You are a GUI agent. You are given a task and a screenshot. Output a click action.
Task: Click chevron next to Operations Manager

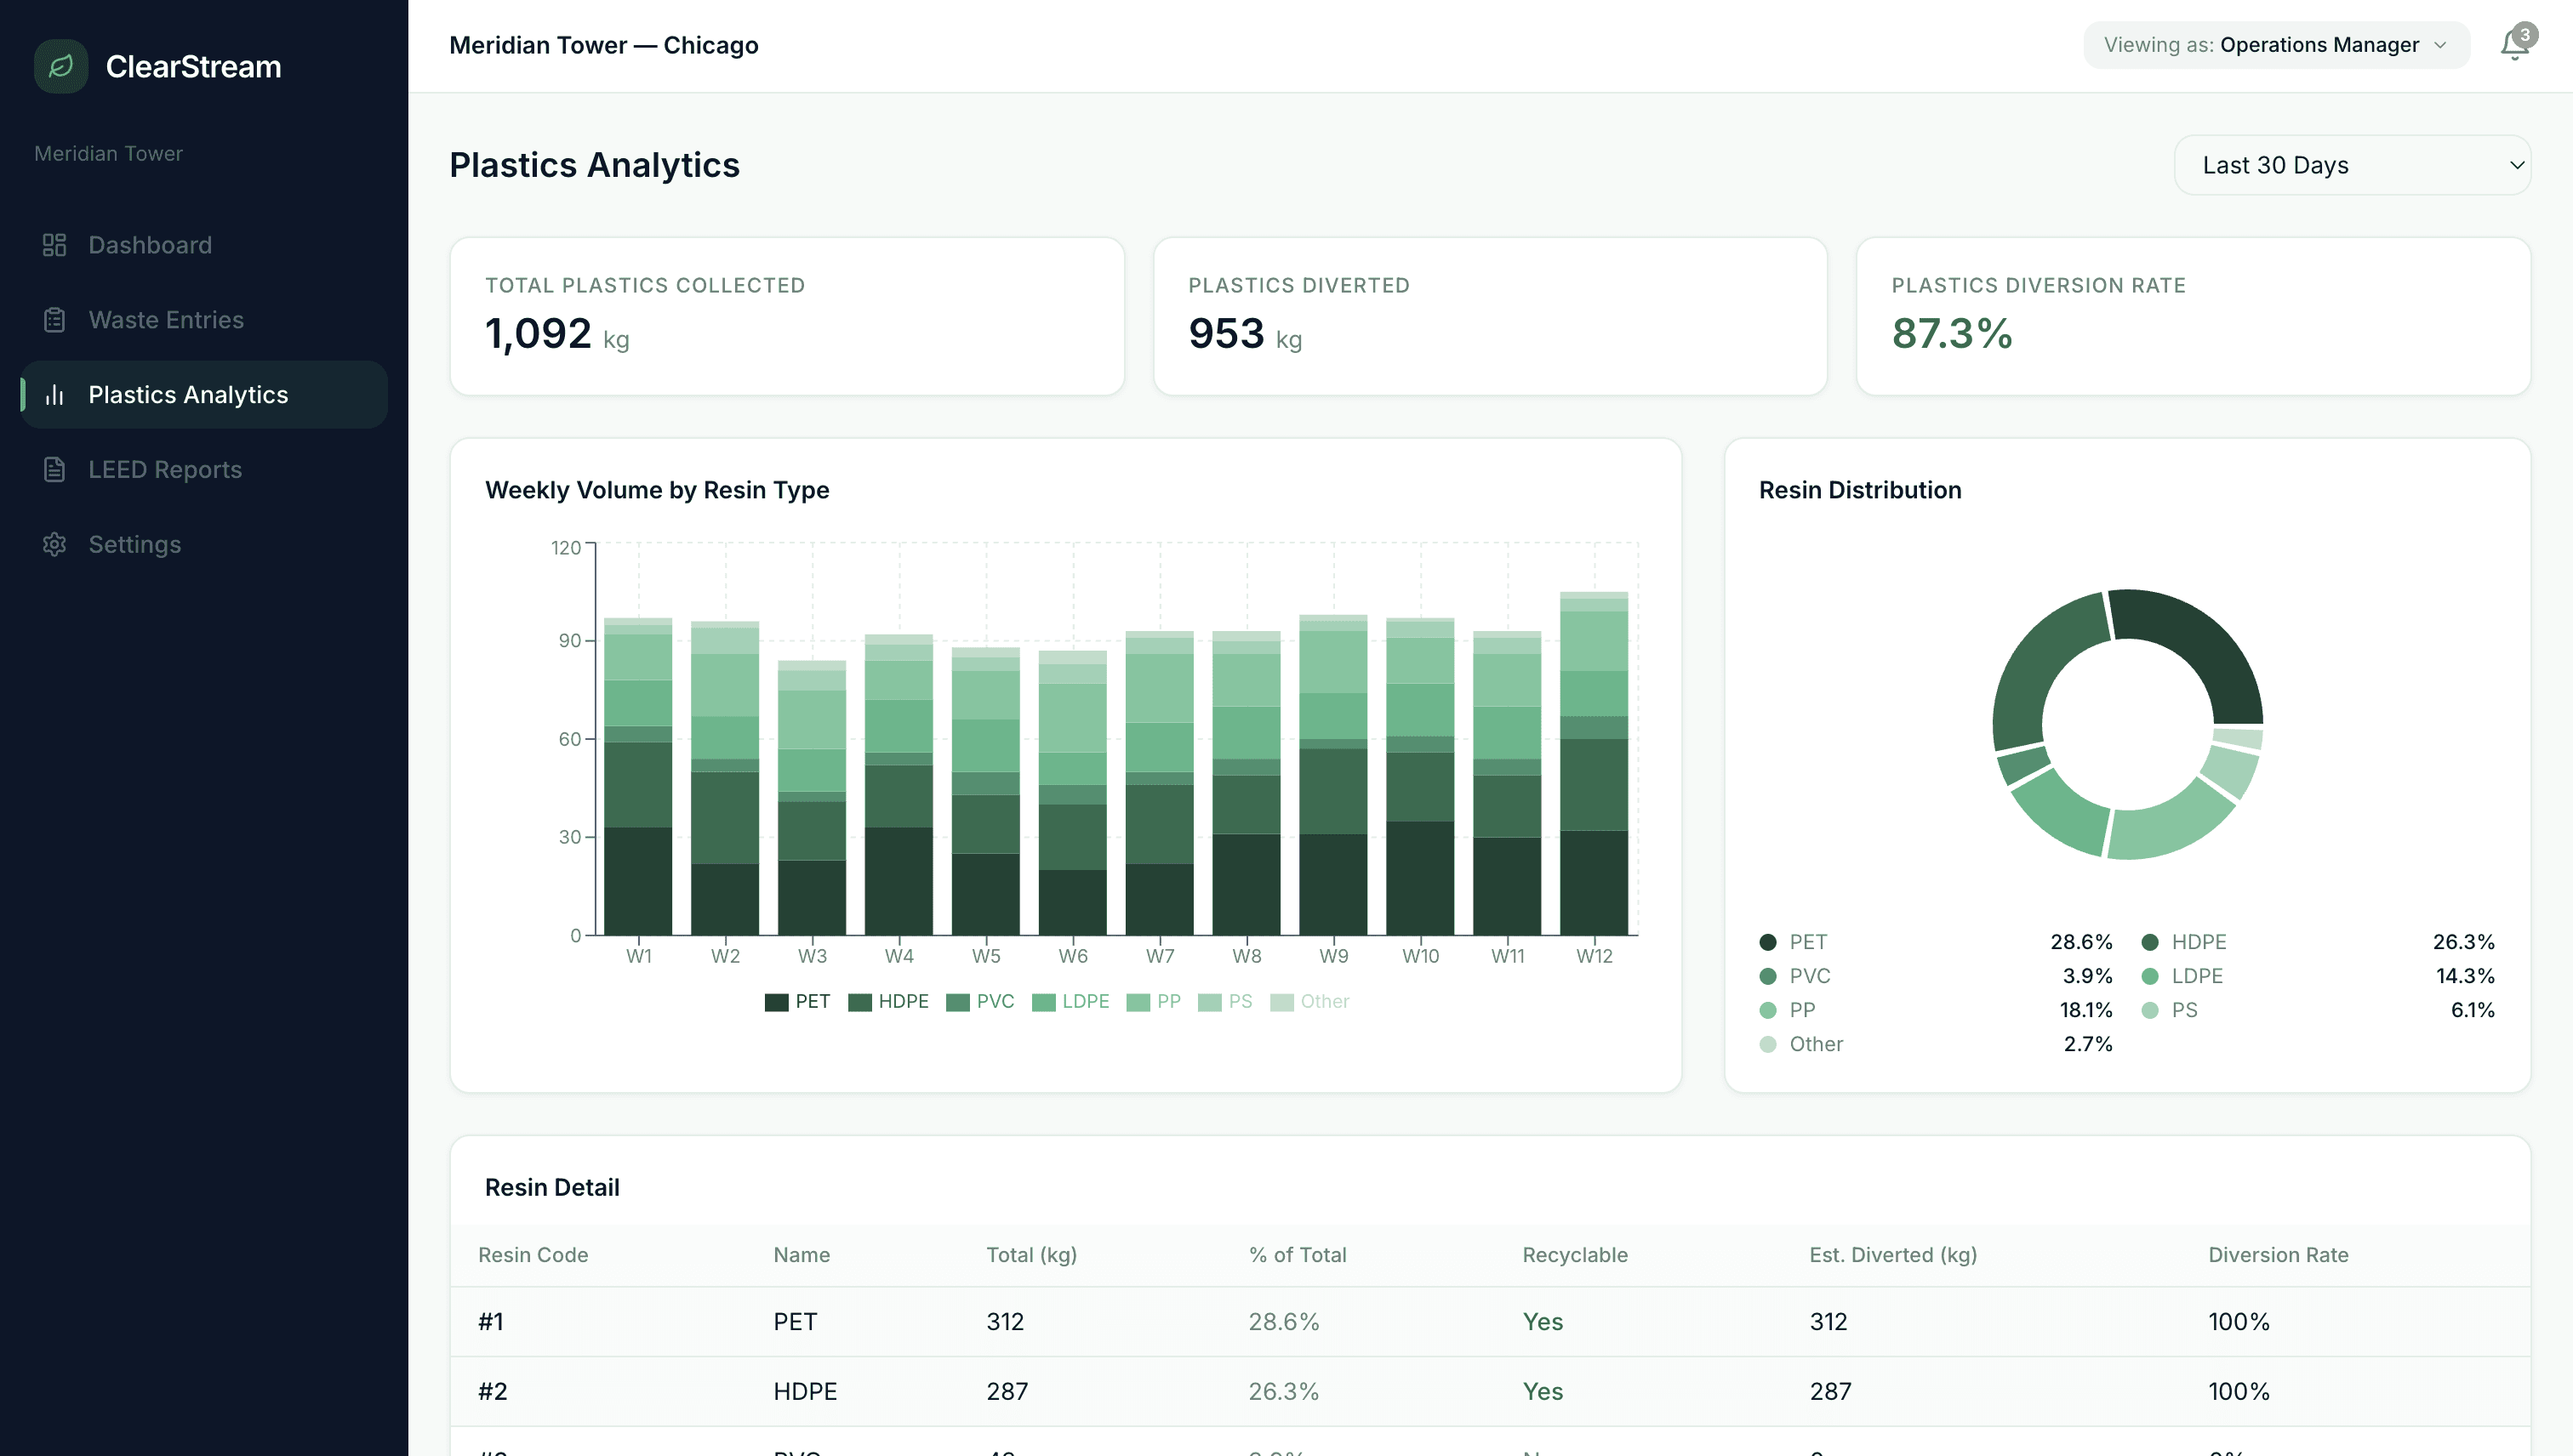(x=2439, y=46)
